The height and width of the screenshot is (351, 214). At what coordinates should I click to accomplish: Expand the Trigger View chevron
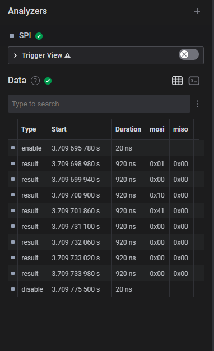pyautogui.click(x=15, y=55)
